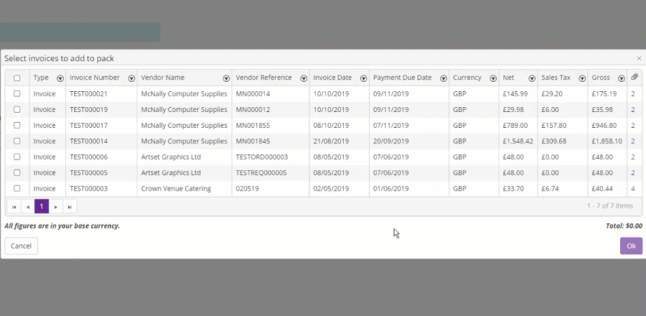Open the Payment Due Date filter icon
The height and width of the screenshot is (316, 646).
pos(444,78)
